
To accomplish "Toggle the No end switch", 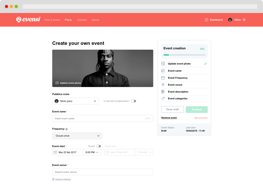I will 98,146.
